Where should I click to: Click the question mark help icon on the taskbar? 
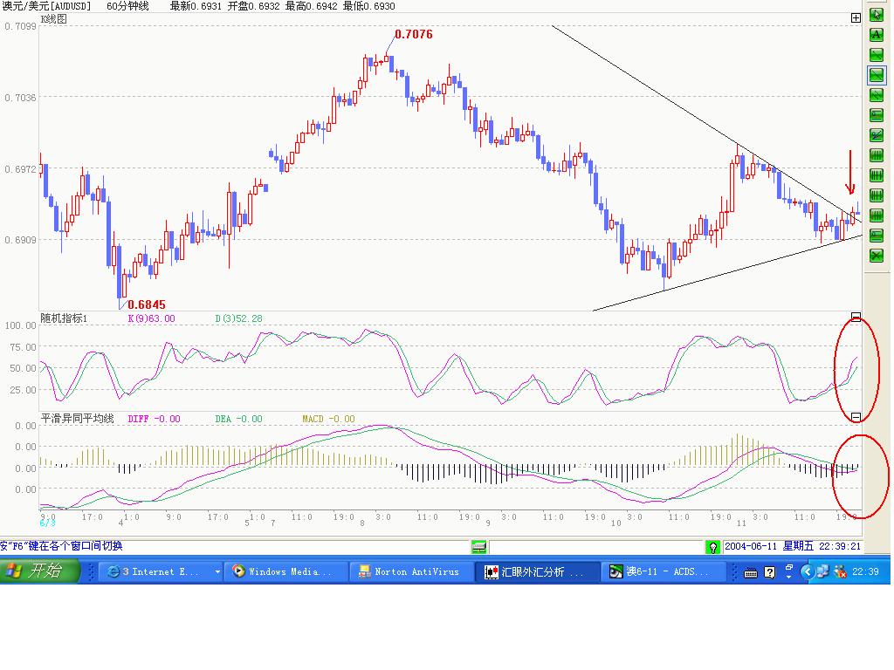pos(769,572)
